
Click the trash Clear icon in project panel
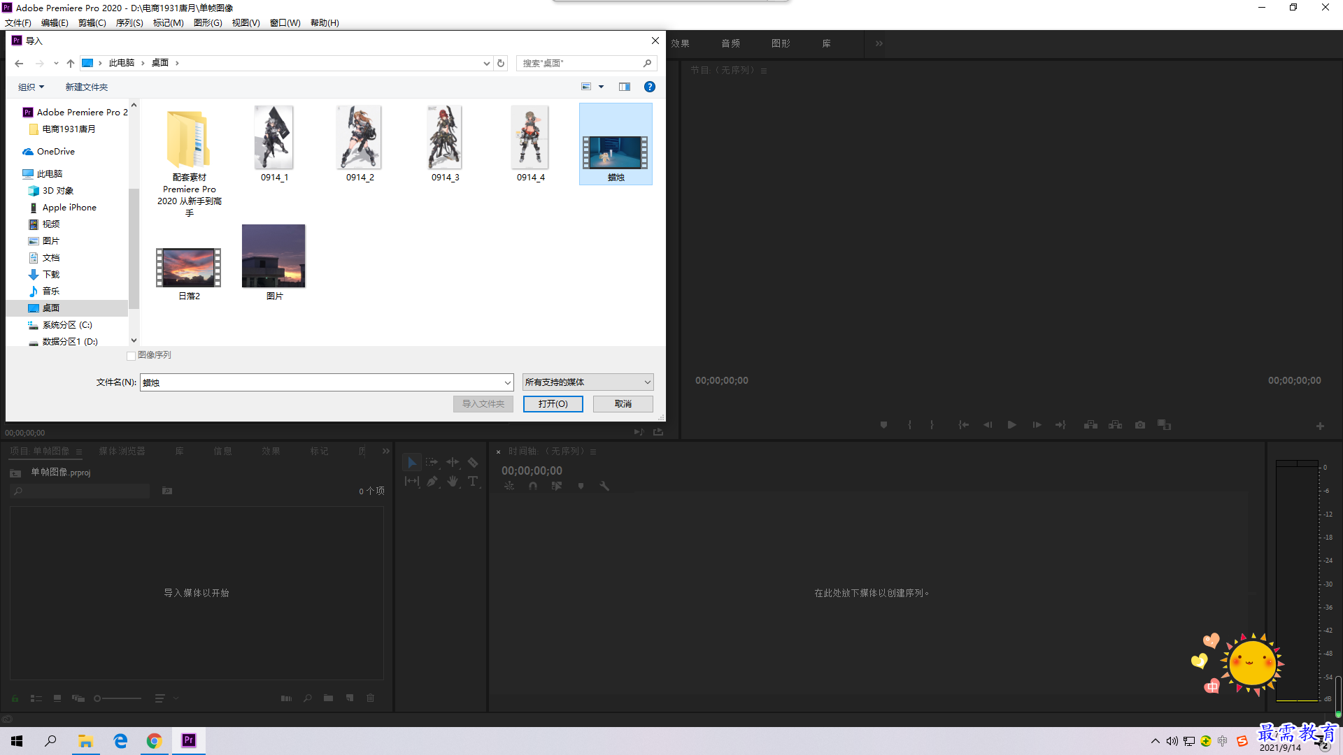tap(371, 698)
